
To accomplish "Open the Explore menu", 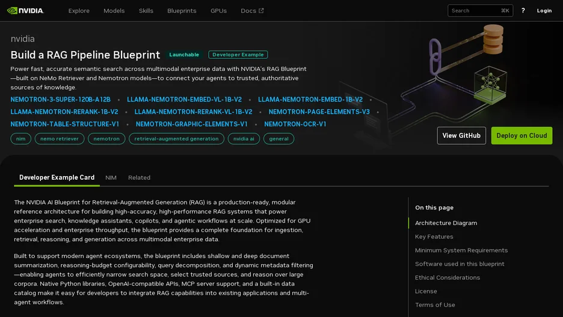I will coord(79,11).
